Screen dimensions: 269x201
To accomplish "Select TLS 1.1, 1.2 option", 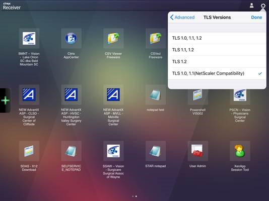I will coord(217,50).
